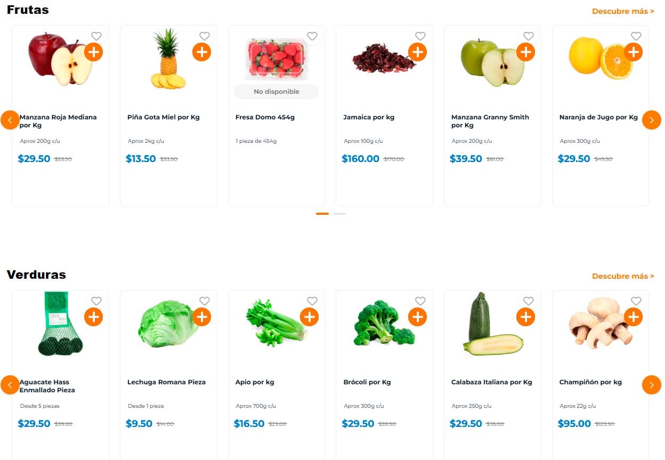Add Brócoli por Kg to cart
This screenshot has height=460, width=665.
coord(417,317)
